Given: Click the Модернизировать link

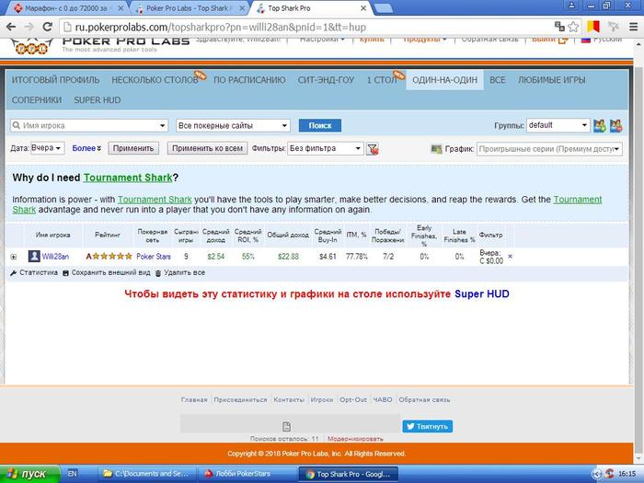Looking at the screenshot, I should 356,439.
